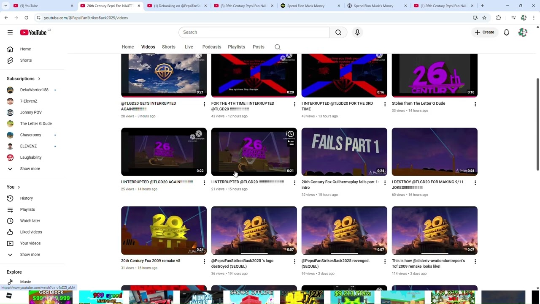The height and width of the screenshot is (304, 540).
Task: Search within the channel using magnifier icon
Action: point(278,47)
